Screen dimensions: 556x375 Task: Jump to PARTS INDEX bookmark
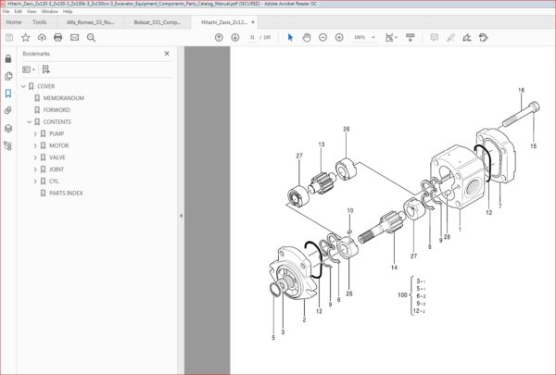point(66,194)
